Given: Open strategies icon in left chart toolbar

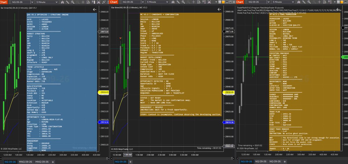Looking at the screenshot, I should 104,2.
